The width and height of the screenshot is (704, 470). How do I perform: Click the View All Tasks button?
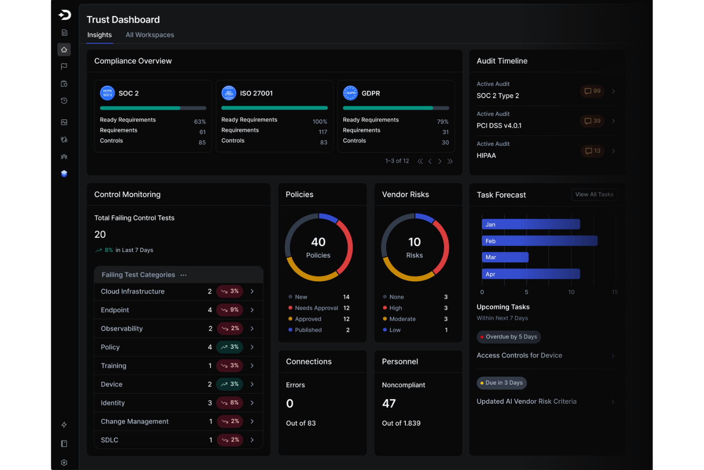tap(594, 195)
